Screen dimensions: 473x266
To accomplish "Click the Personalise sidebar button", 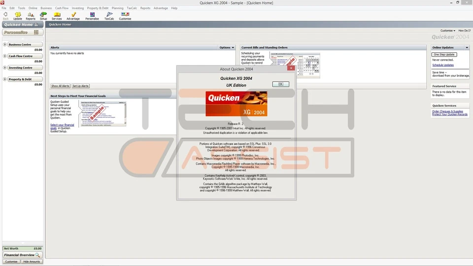I will click(x=23, y=33).
